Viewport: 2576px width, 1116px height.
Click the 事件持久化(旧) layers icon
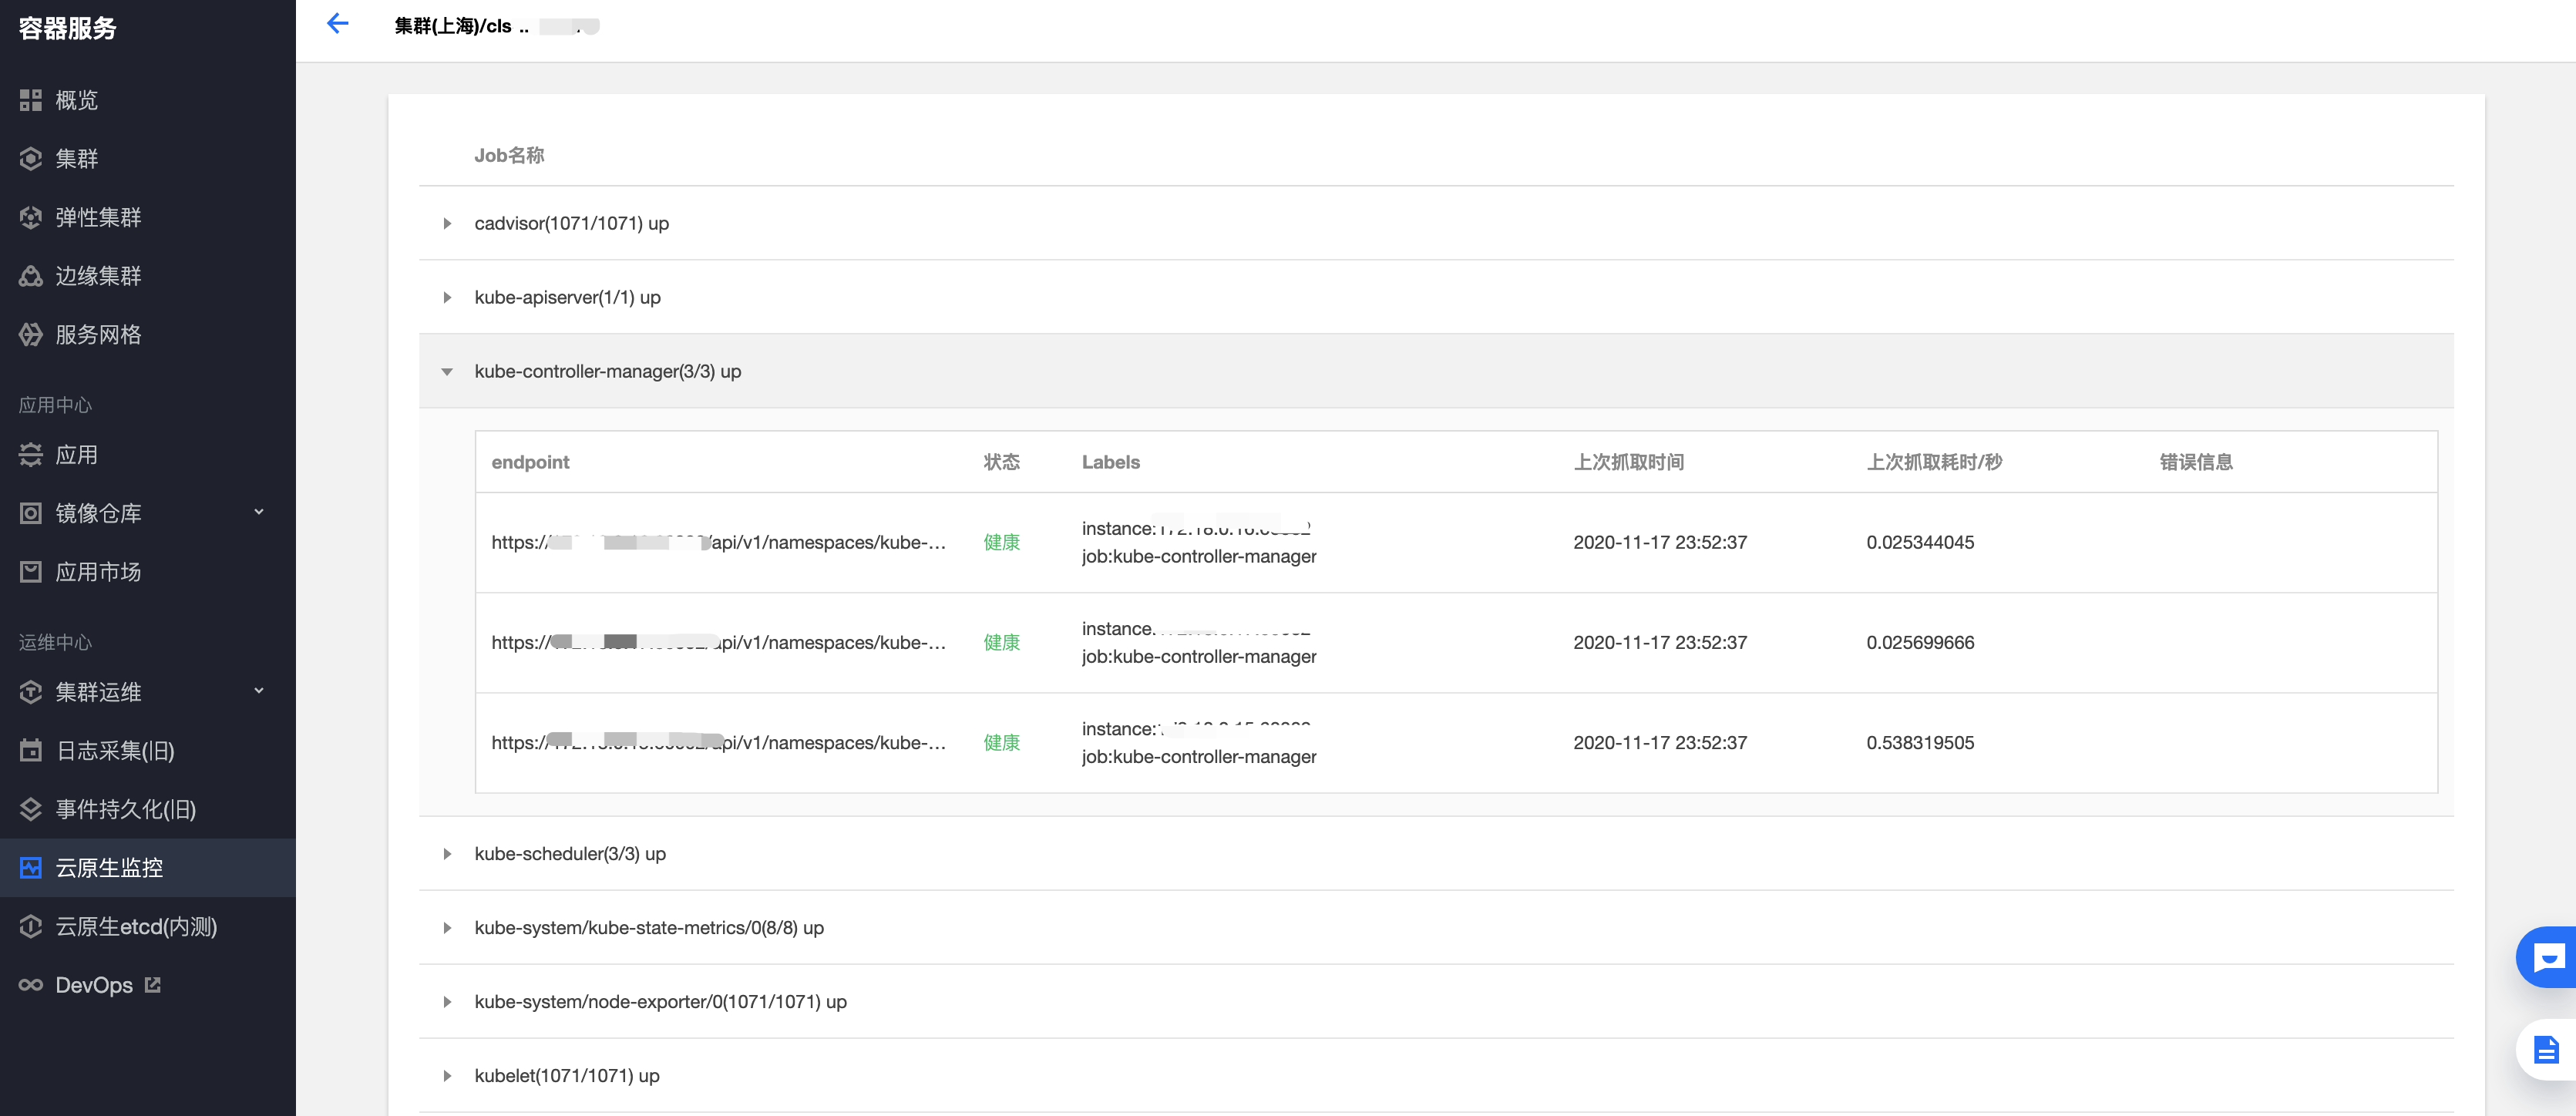point(31,809)
